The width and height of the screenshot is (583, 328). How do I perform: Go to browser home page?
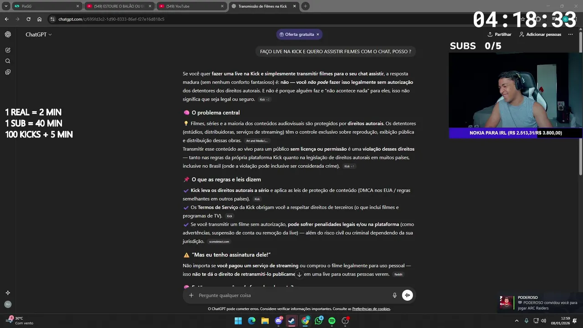(x=40, y=19)
